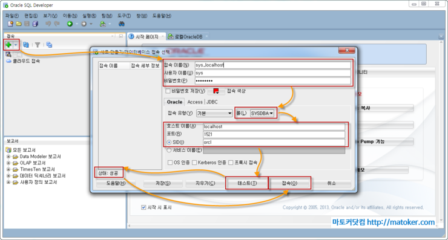Switch to the Access tab in dialog

195,102
